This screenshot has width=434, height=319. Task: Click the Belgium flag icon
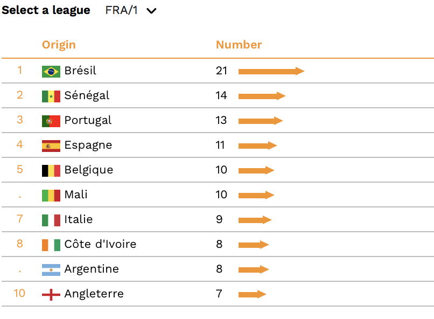click(51, 171)
